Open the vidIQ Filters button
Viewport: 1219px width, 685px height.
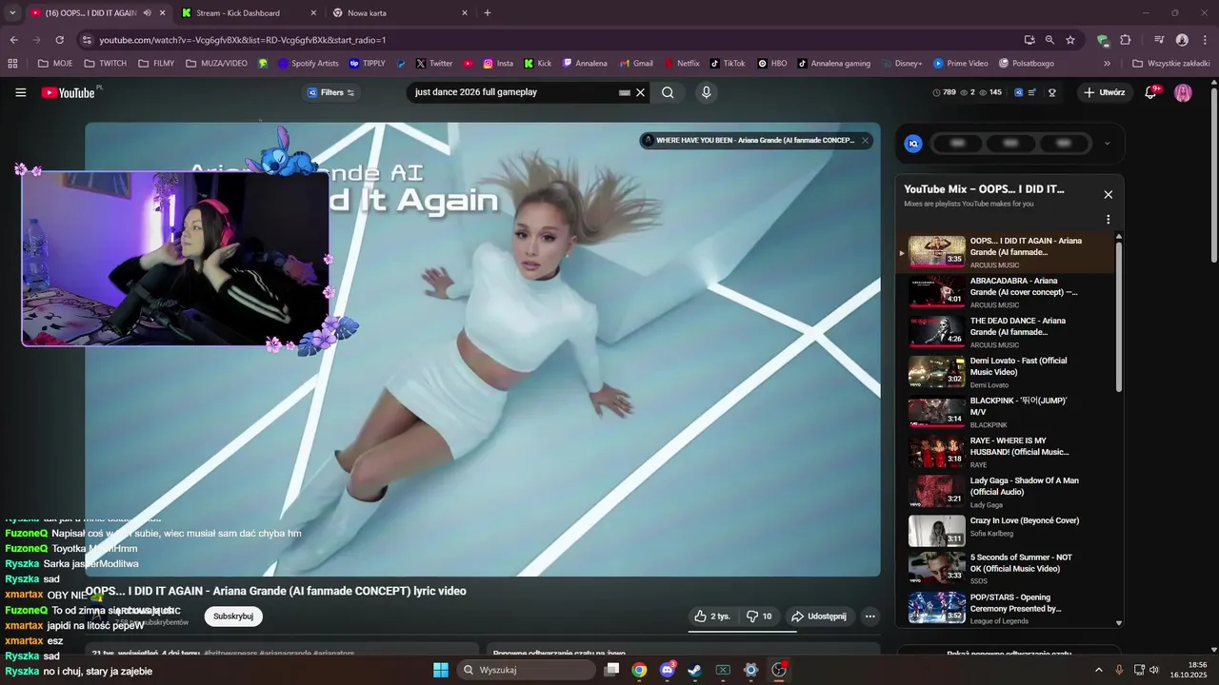(330, 92)
